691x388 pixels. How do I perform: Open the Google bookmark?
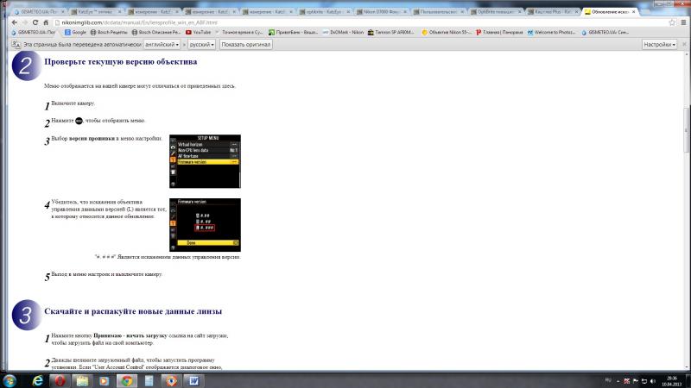coord(75,32)
